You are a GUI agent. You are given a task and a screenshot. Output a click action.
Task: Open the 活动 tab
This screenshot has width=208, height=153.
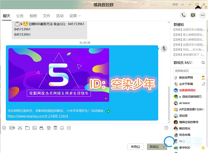click(60, 16)
